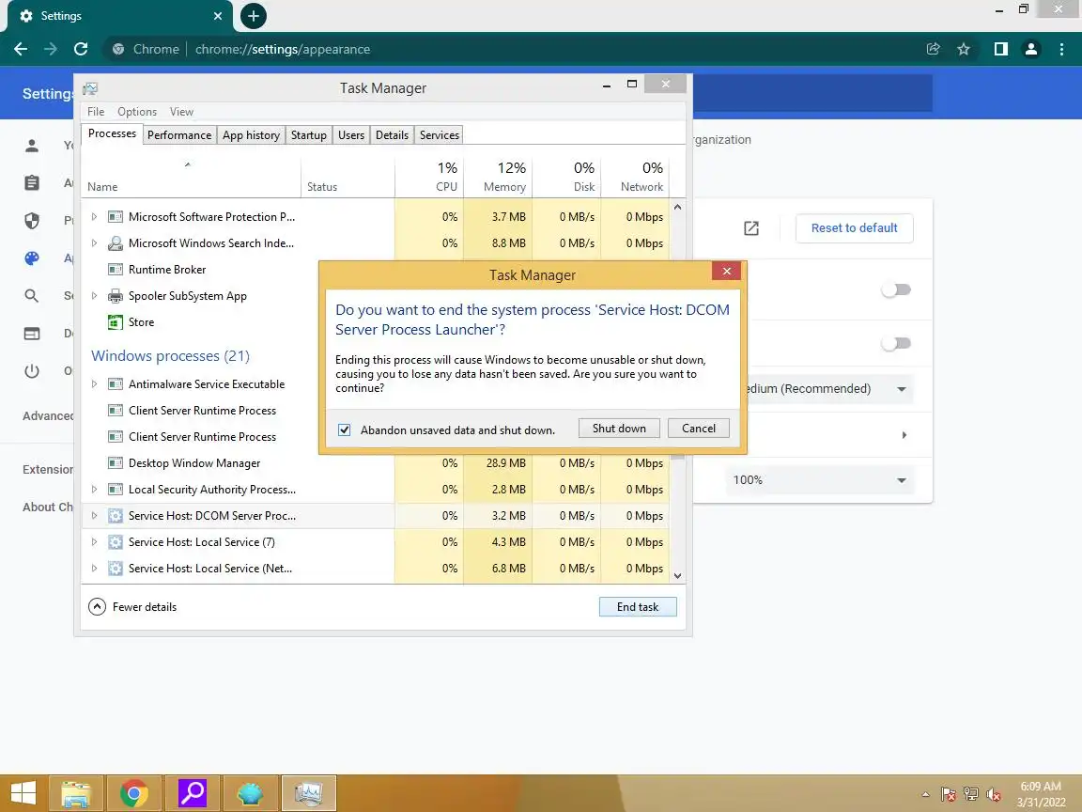Image resolution: width=1082 pixels, height=812 pixels.
Task: Expand Microsoft Windows Search Indexer row
Action: (x=95, y=243)
